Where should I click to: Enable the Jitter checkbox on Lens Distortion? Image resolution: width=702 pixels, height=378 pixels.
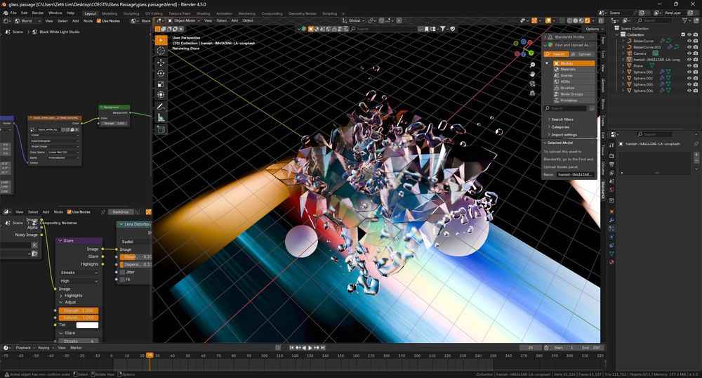121,272
